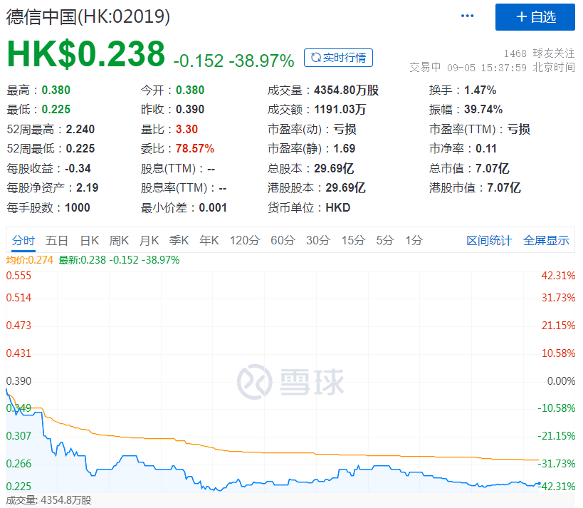Select the 5分 interval
Viewport: 583px width, 508px height.
[x=385, y=241]
